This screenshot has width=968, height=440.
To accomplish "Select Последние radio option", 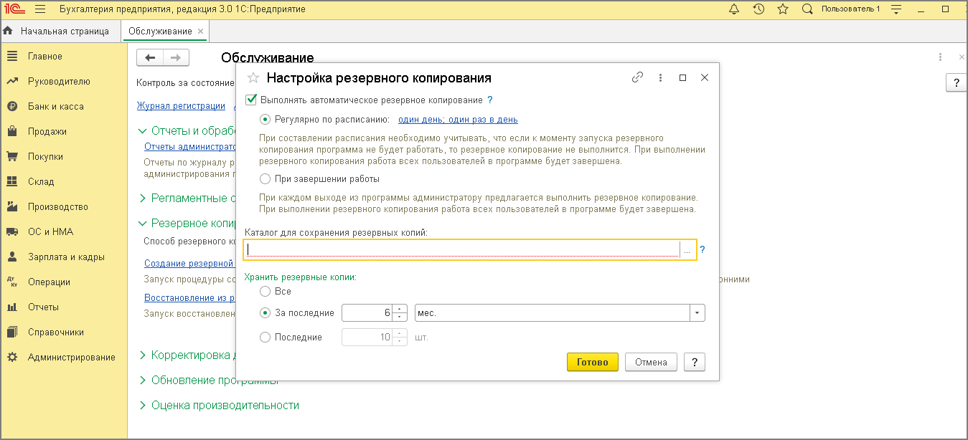I will (x=266, y=337).
